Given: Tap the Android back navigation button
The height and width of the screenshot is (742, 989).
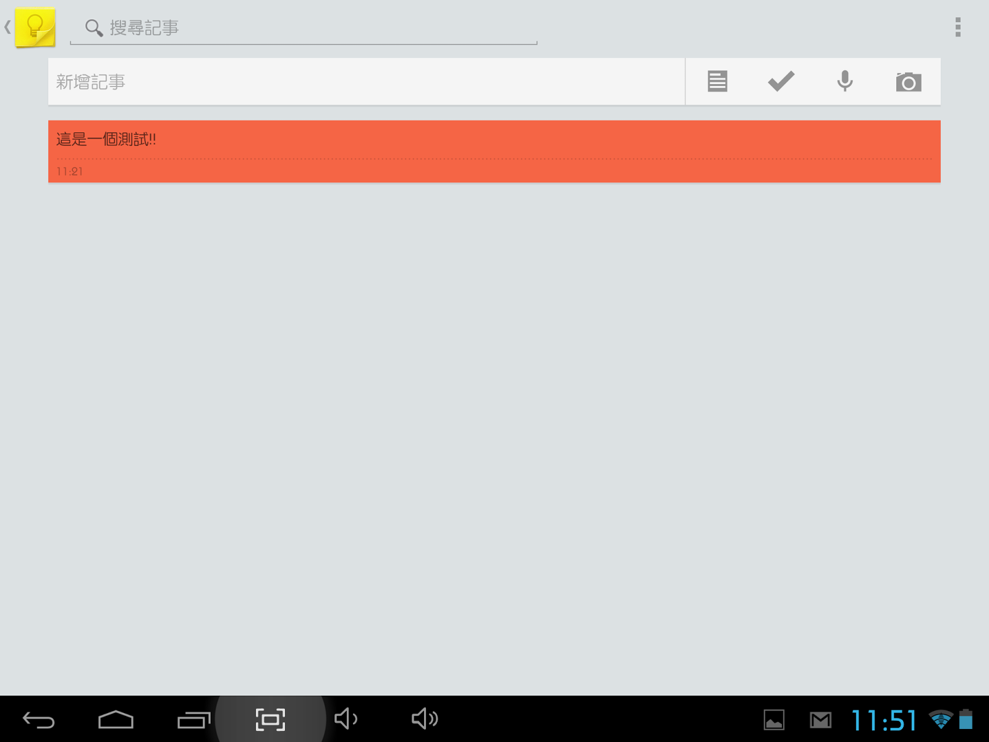Looking at the screenshot, I should tap(38, 720).
